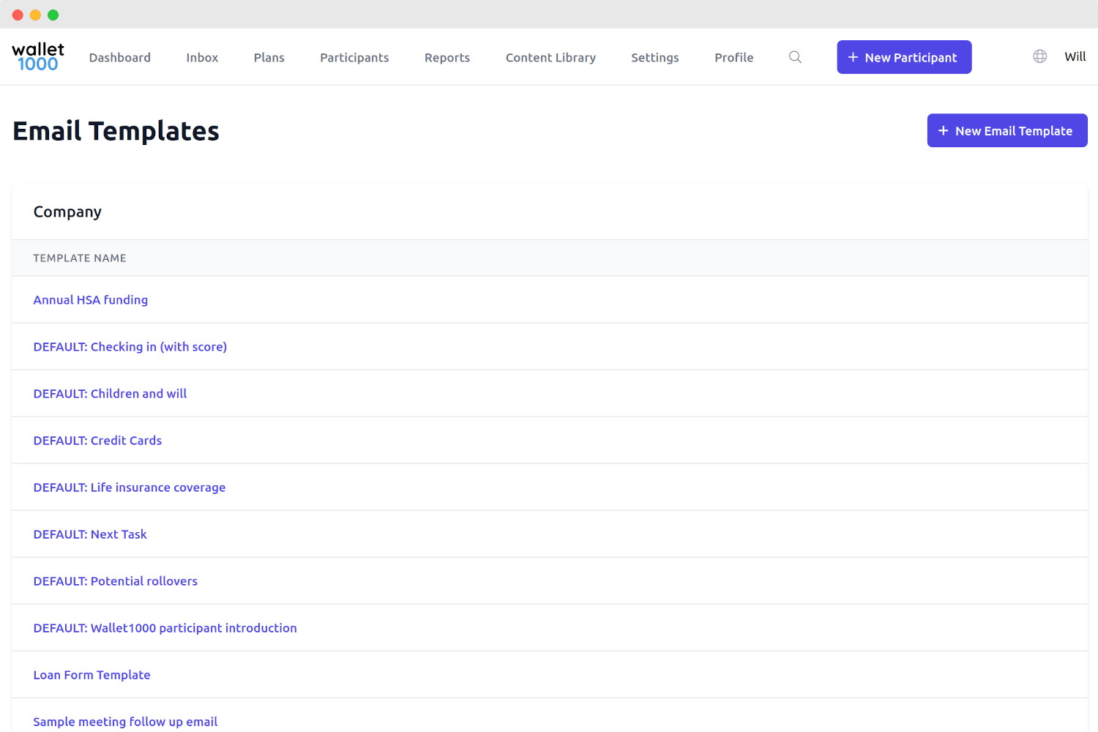
Task: Open DEFAULT: Credit Cards template
Action: [97, 440]
